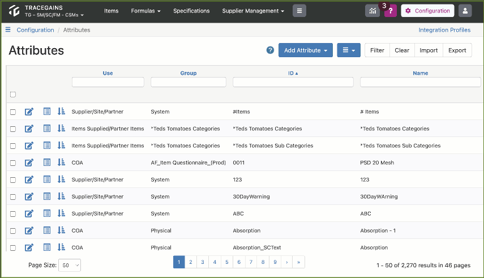Click the Name column filter field
This screenshot has width=484, height=278.
coord(420,82)
